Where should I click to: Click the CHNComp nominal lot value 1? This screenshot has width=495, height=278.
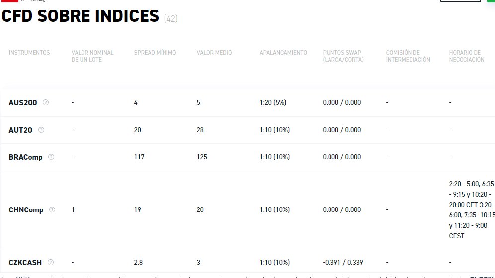(x=73, y=209)
